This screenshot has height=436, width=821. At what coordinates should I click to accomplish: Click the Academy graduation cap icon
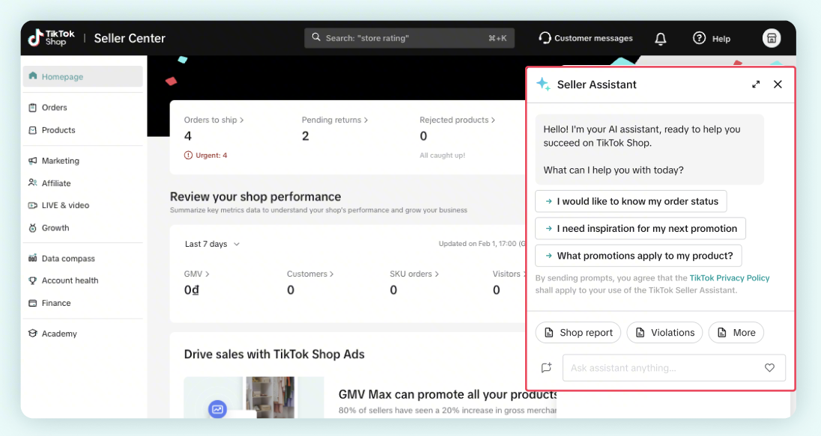tap(32, 333)
